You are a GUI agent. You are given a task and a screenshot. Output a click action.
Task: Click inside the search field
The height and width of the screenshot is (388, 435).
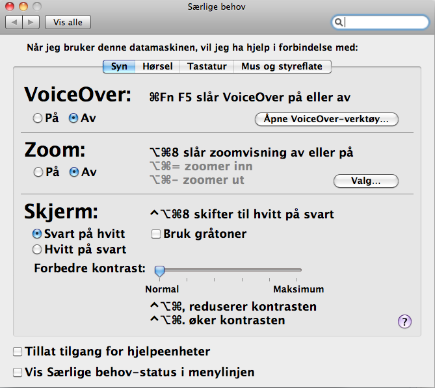380,22
